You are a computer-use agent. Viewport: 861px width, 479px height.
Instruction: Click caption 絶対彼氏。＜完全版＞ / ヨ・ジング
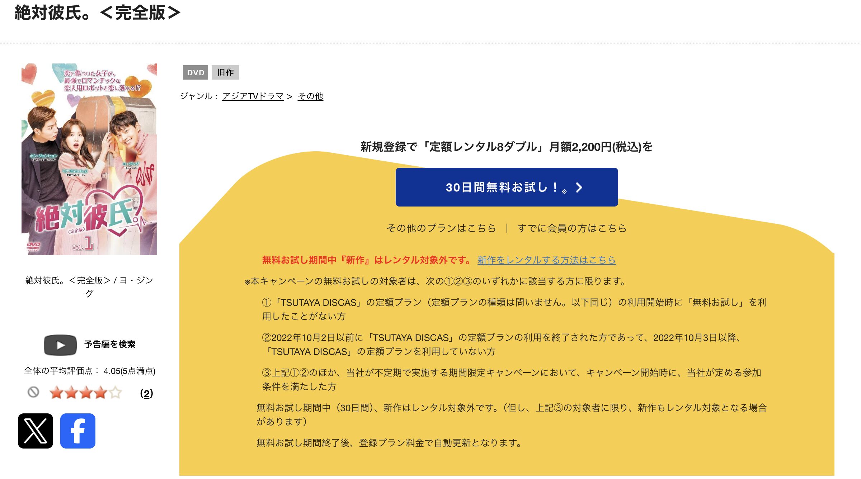(89, 287)
